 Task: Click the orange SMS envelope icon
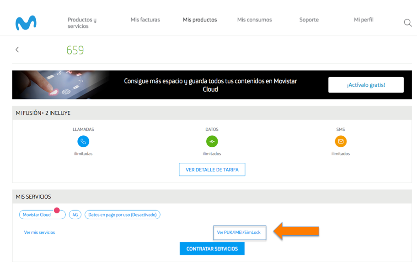pyautogui.click(x=341, y=141)
